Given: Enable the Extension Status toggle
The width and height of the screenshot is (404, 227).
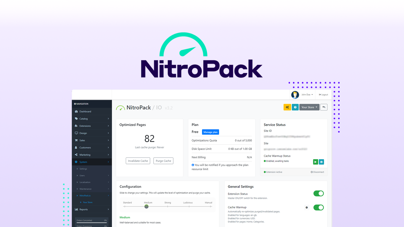Looking at the screenshot, I should tap(319, 193).
